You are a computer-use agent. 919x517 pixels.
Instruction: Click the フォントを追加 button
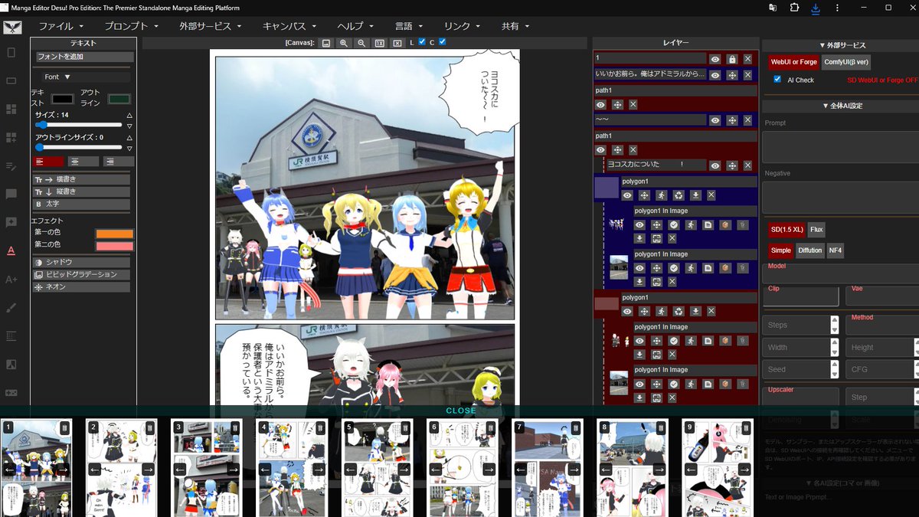(x=84, y=57)
